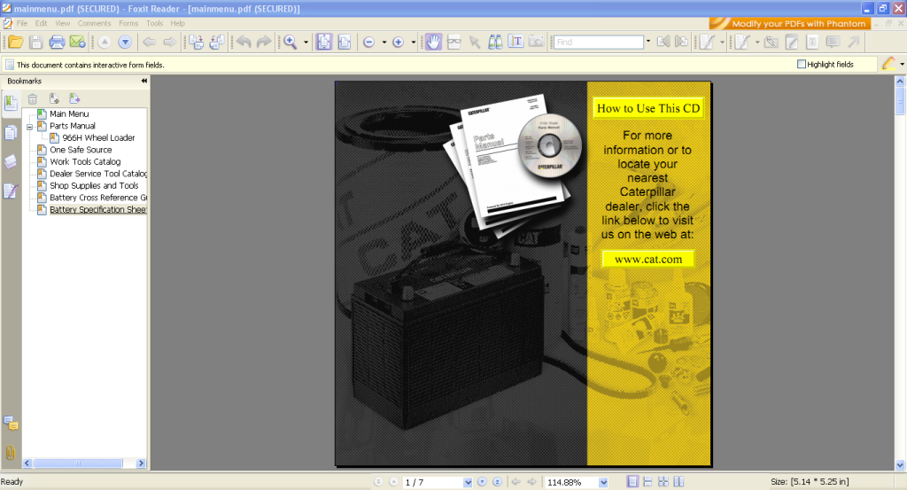Select the Battery Specification Sheet bookmark

click(x=97, y=209)
